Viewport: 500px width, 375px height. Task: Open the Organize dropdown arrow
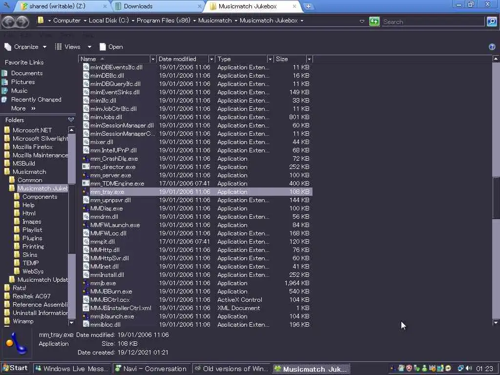click(44, 47)
